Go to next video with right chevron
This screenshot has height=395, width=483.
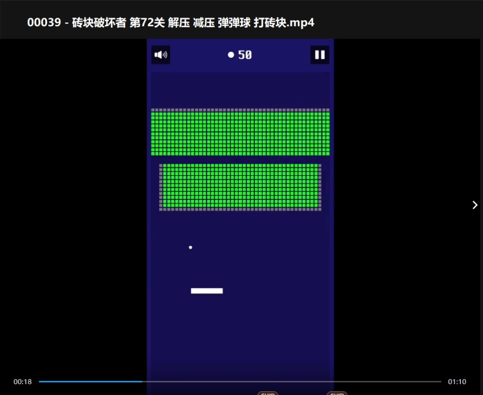(x=475, y=205)
